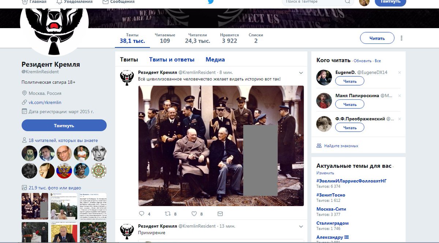
Task: Open '8 мин.' tweet timestamp
Action: click(227, 72)
